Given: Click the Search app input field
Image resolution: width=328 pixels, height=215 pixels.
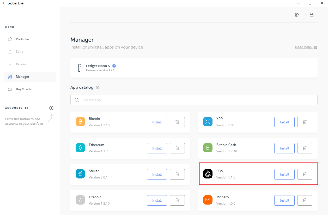Looking at the screenshot, I should [194, 100].
